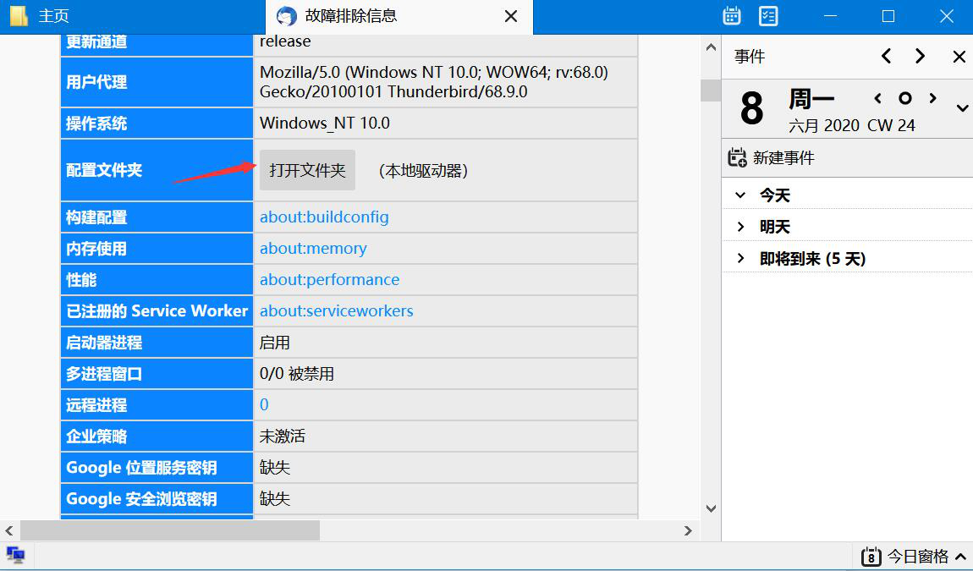
Task: Click the horizontal scrollbar at the bottom
Action: 169,531
